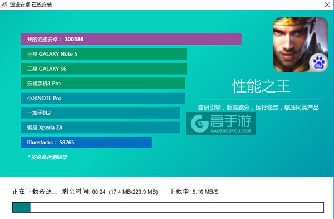Click the 下载率 9.16 MB/S readout
This screenshot has height=219, width=334.
tap(194, 192)
